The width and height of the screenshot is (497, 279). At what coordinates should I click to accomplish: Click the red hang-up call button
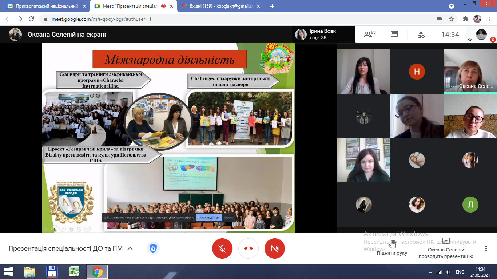249,248
